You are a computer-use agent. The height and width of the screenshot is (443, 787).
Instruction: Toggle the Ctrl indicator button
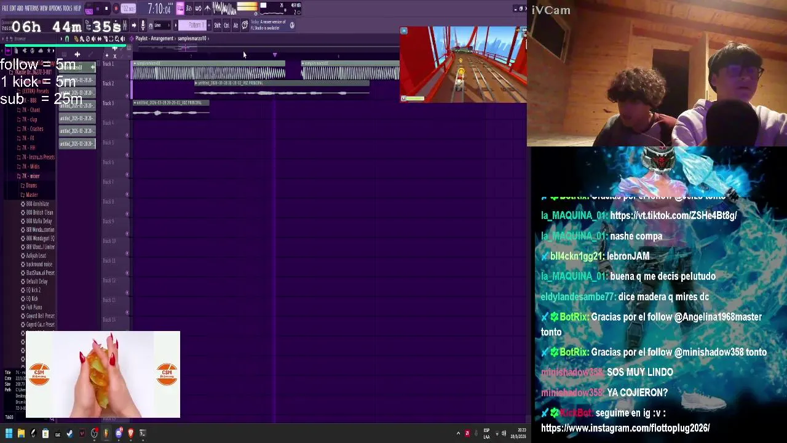[x=226, y=25]
